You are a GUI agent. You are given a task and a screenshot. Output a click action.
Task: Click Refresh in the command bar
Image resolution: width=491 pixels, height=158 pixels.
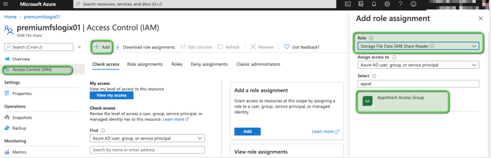(228, 47)
